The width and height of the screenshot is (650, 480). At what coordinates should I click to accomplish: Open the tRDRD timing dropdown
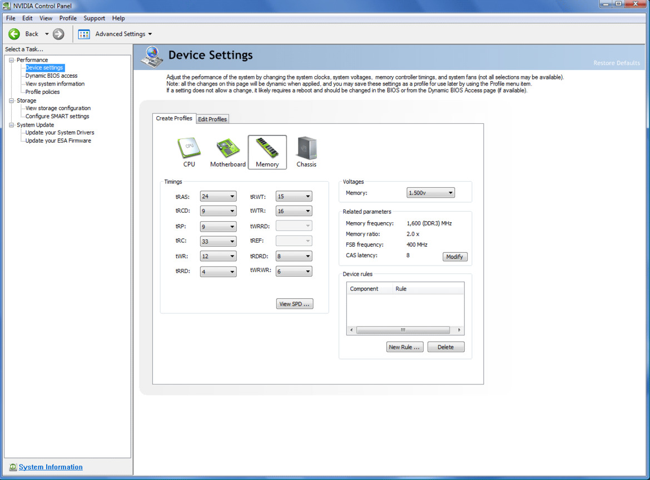point(294,256)
